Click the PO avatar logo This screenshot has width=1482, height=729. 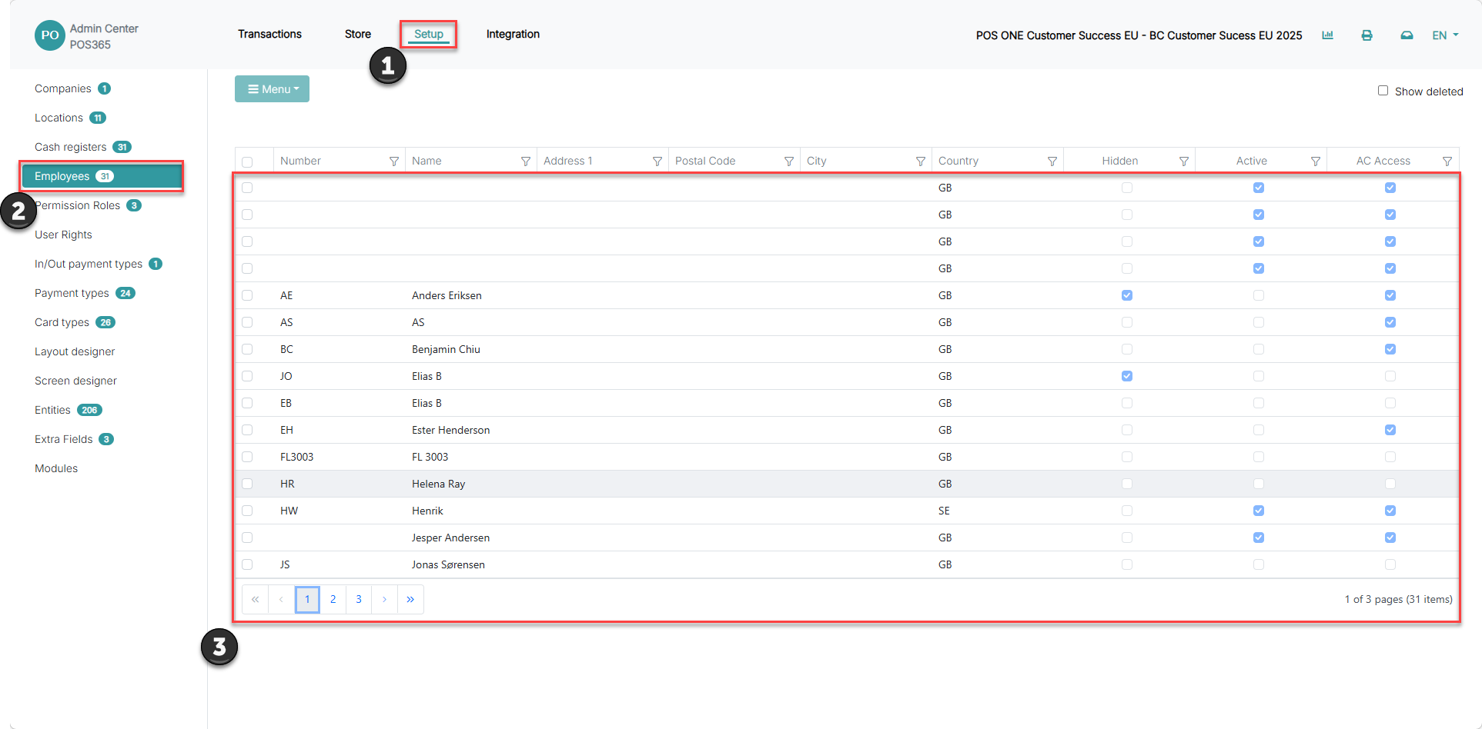[50, 35]
